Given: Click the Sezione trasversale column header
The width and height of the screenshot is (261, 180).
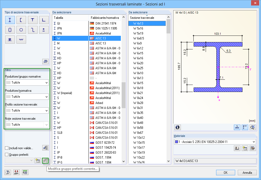Looking at the screenshot, I should tap(147, 18).
